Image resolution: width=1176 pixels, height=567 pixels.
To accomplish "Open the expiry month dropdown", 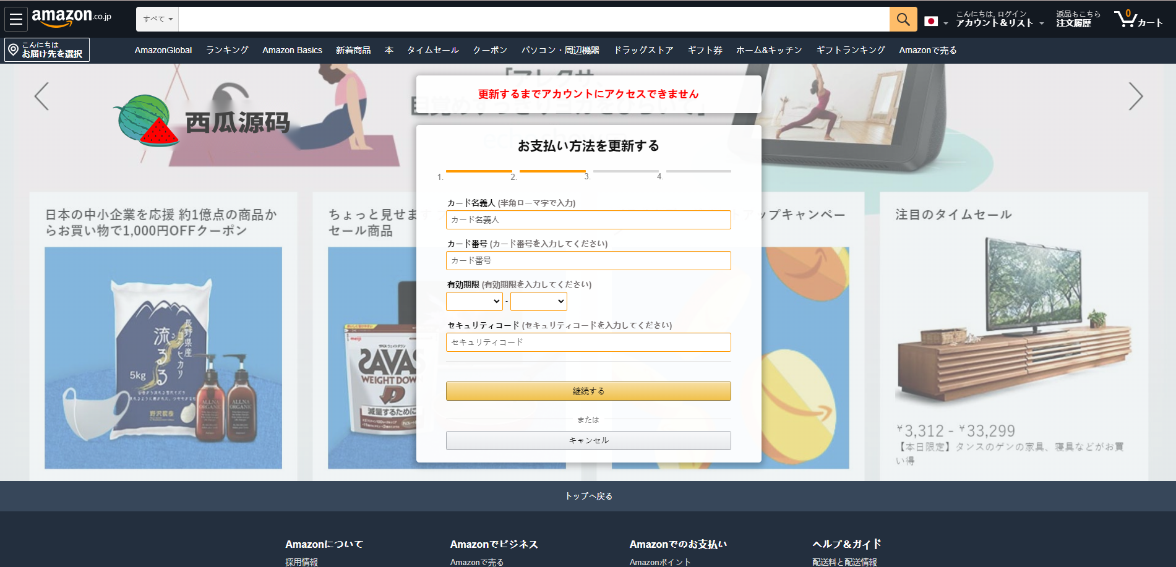I will pyautogui.click(x=474, y=301).
